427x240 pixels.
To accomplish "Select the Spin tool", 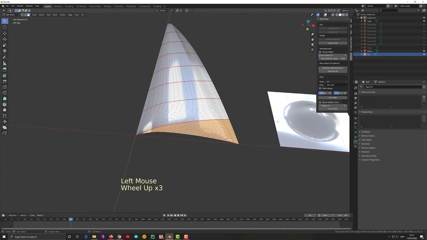I will click(x=5, y=104).
